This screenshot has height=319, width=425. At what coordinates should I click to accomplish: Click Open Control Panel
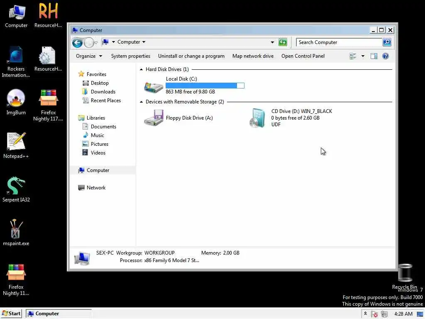[303, 56]
